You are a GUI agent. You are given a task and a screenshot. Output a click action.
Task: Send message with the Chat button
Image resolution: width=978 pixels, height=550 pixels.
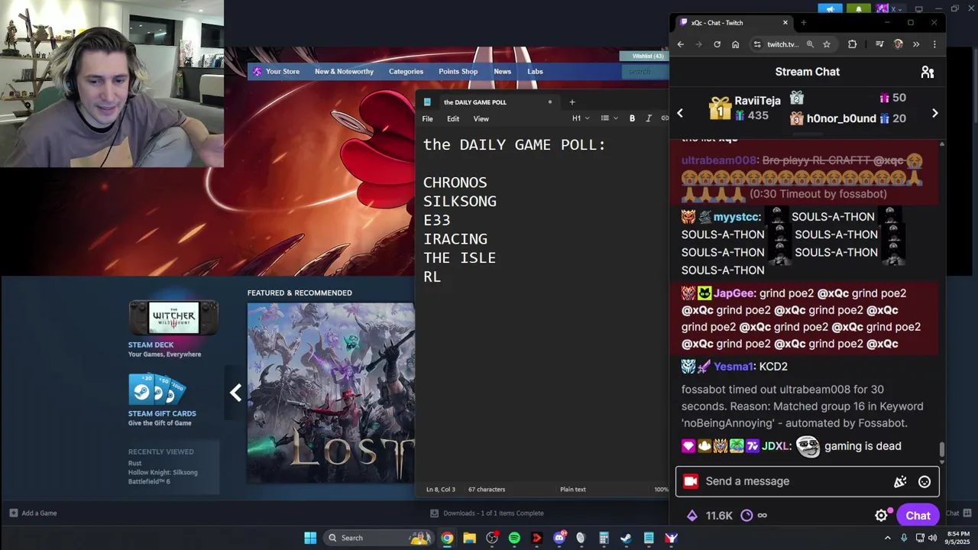point(918,516)
